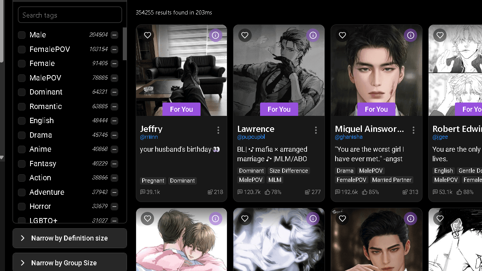Exclude the English tag with minus icon

(114, 121)
